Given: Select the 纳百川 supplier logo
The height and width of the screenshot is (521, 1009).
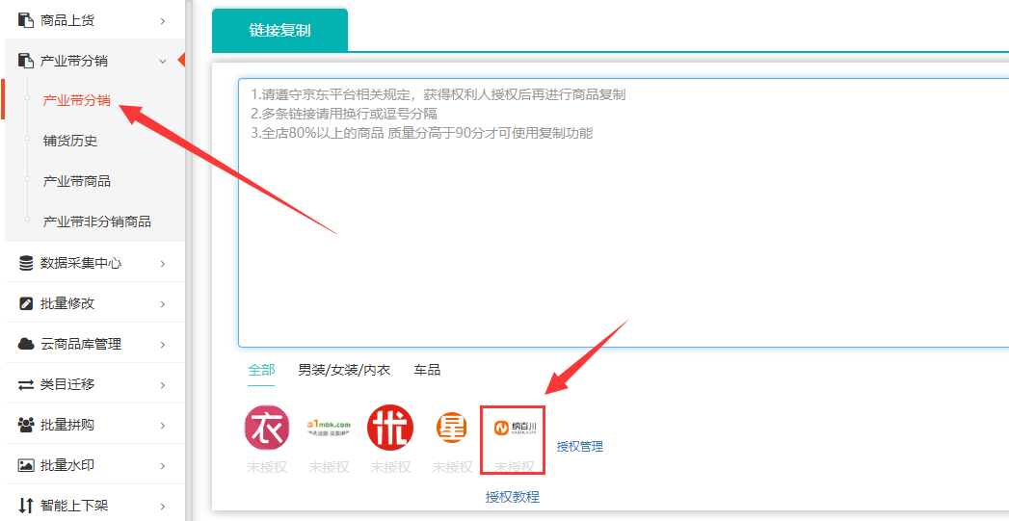Looking at the screenshot, I should pyautogui.click(x=513, y=429).
